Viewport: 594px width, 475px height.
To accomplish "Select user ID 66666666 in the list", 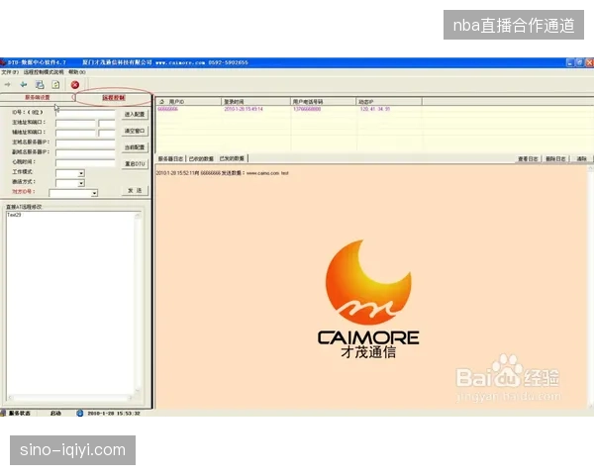I will click(167, 109).
